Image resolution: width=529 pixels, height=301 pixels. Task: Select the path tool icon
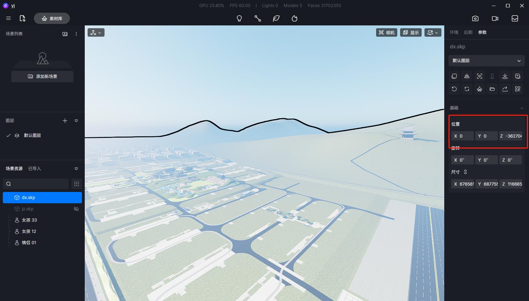(258, 18)
